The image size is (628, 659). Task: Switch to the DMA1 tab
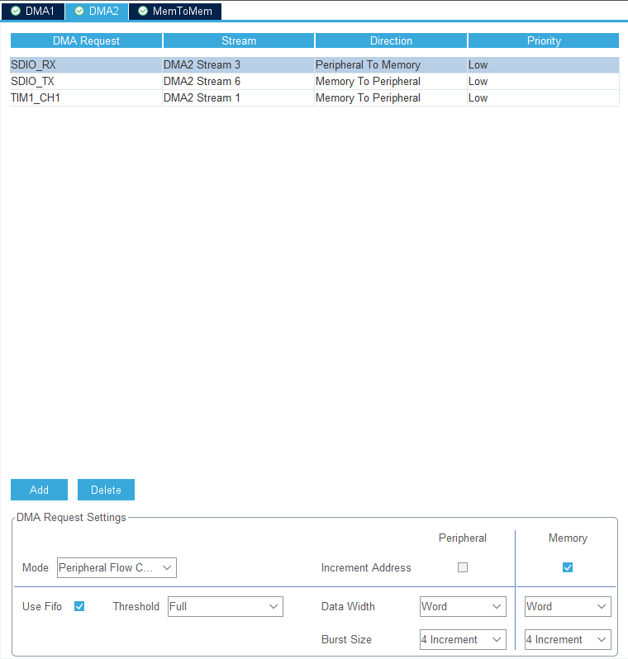(x=33, y=11)
